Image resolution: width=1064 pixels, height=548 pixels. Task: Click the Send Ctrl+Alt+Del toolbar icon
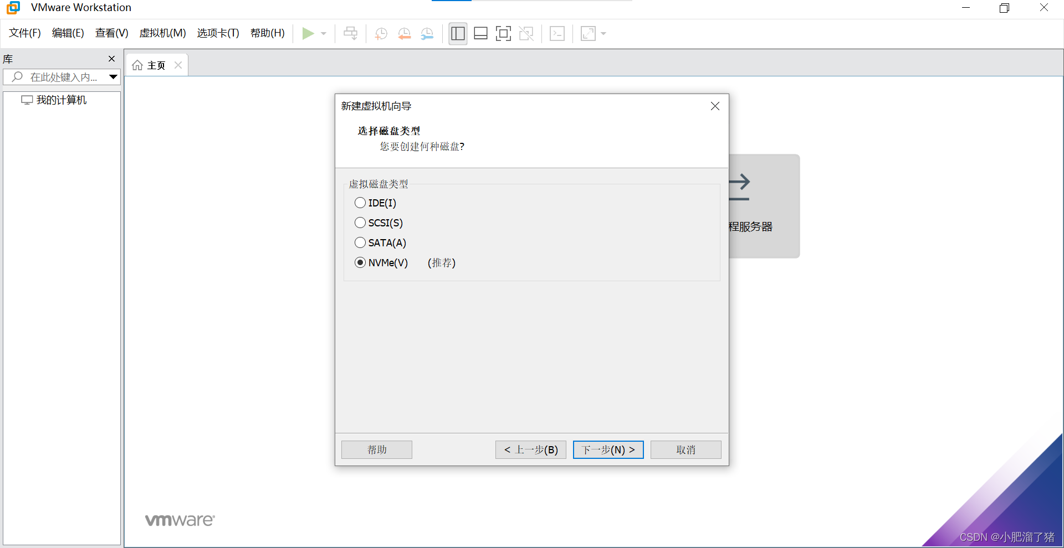(x=350, y=34)
